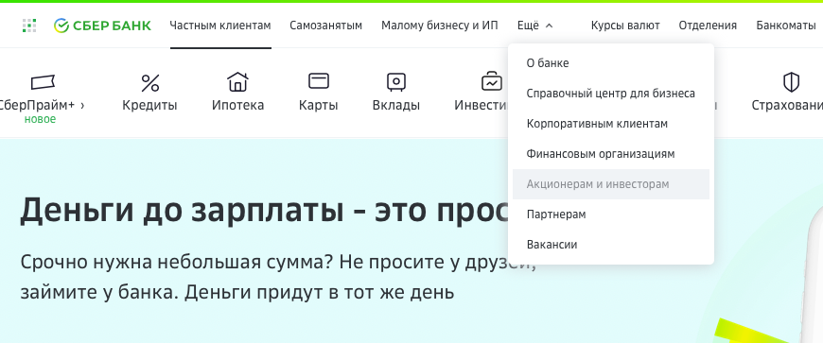Open the Sber ecosystem grid icon
Screen dimensions: 823x343
tap(29, 26)
